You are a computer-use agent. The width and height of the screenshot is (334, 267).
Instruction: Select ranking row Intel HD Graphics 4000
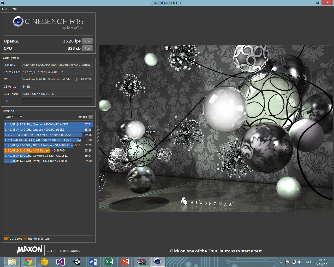(48, 161)
